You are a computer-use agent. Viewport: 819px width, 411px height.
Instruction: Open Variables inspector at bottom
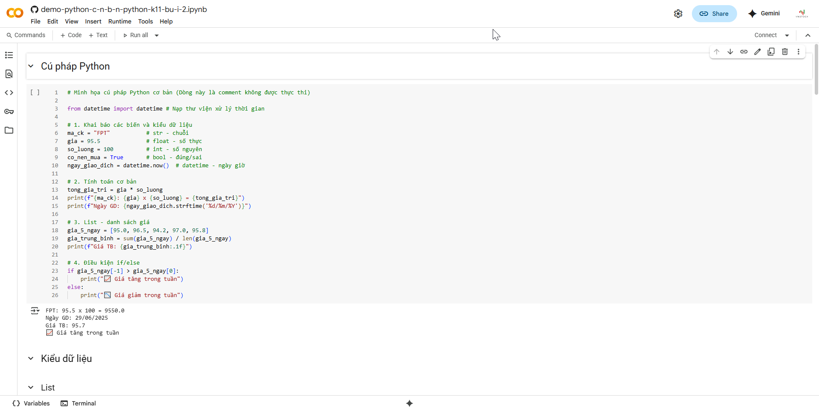click(x=30, y=403)
